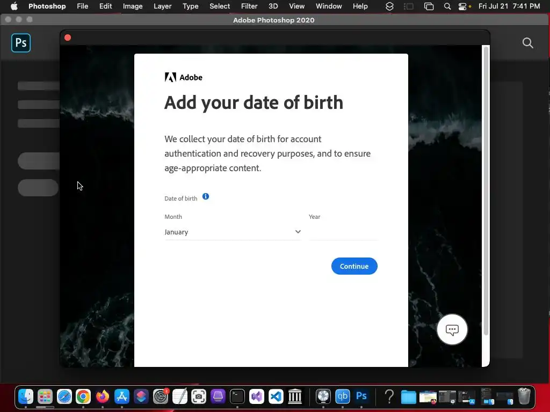Open Finder from the Dock
Image resolution: width=550 pixels, height=412 pixels.
[x=26, y=396]
